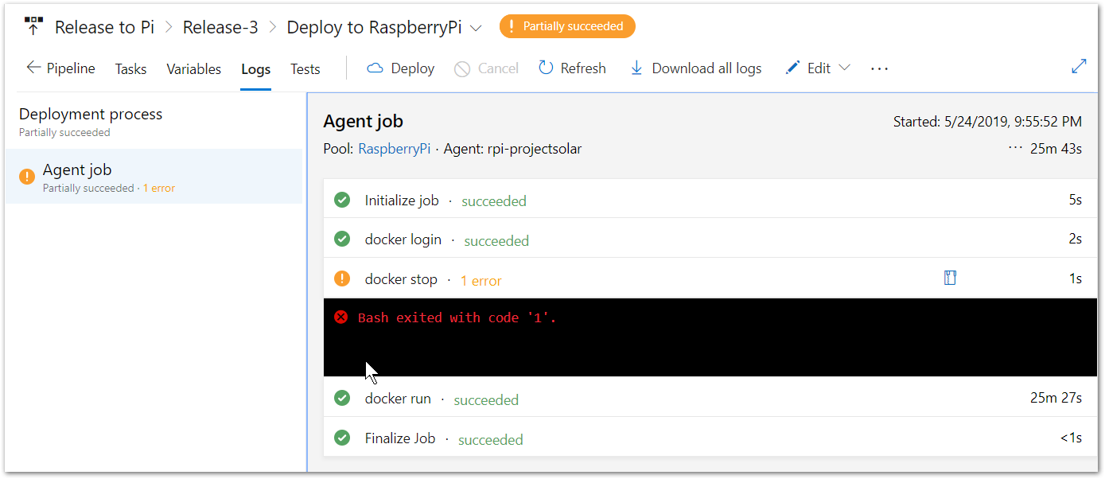Click the 25m 27s docker run duration
The image size is (1105, 479).
(1056, 398)
